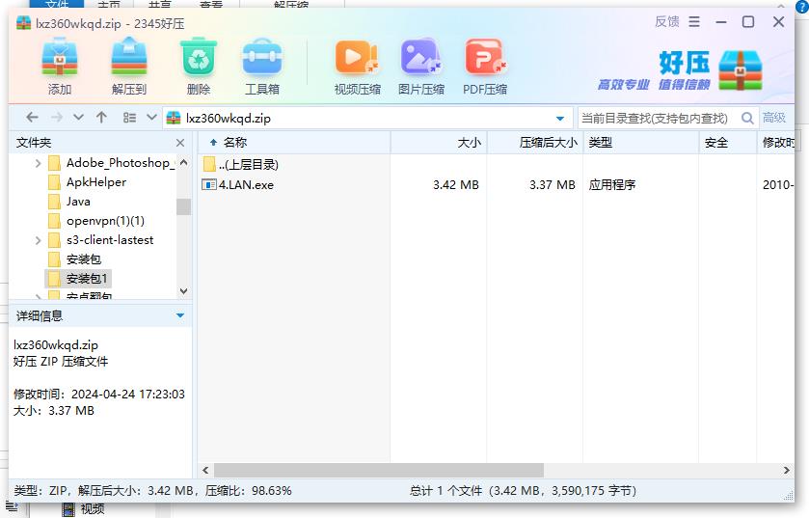Click the search magnifier icon
Screen dimensions: 809x518
[x=747, y=118]
